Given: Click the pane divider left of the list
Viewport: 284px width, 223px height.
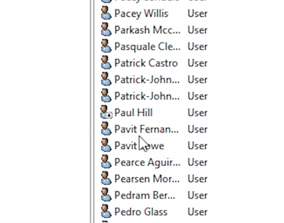Looking at the screenshot, I should click(92, 111).
